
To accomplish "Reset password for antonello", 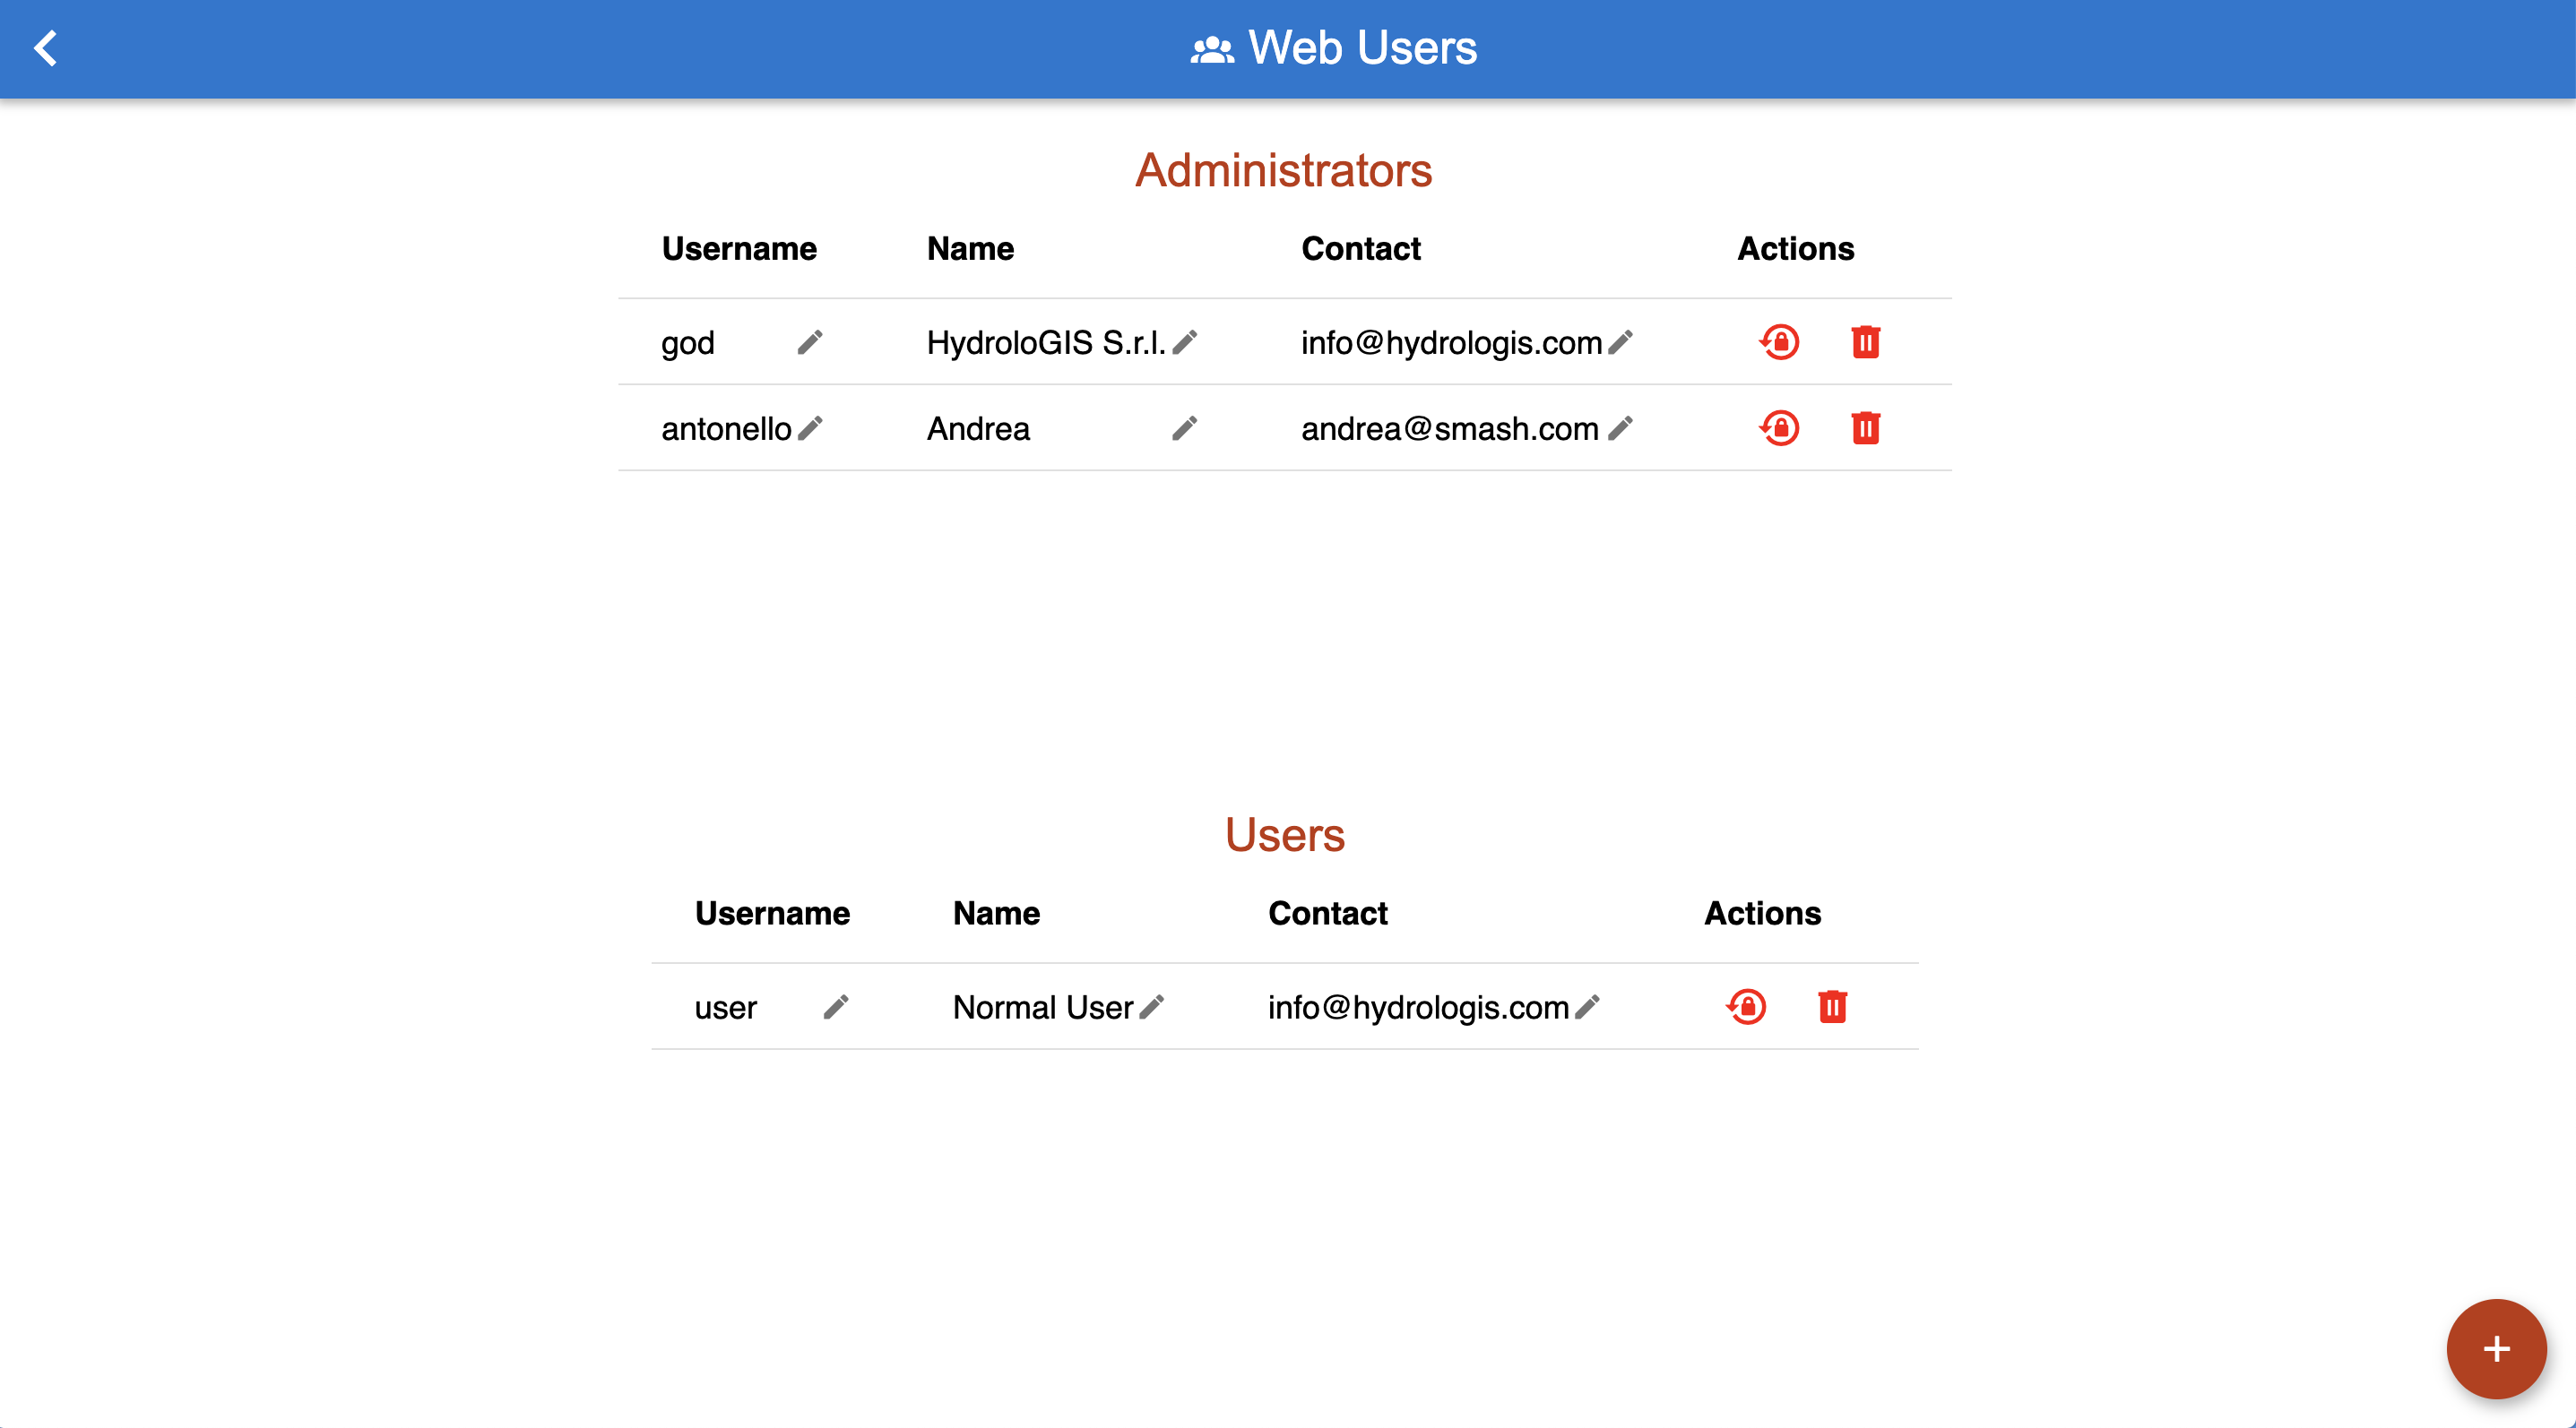I will 1779,429.
